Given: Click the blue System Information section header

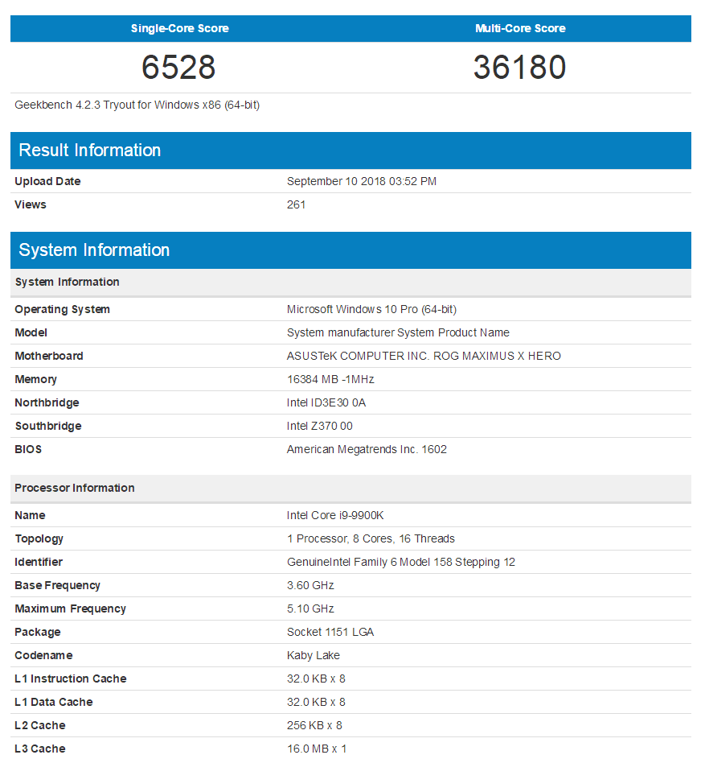Looking at the screenshot, I should [350, 250].
